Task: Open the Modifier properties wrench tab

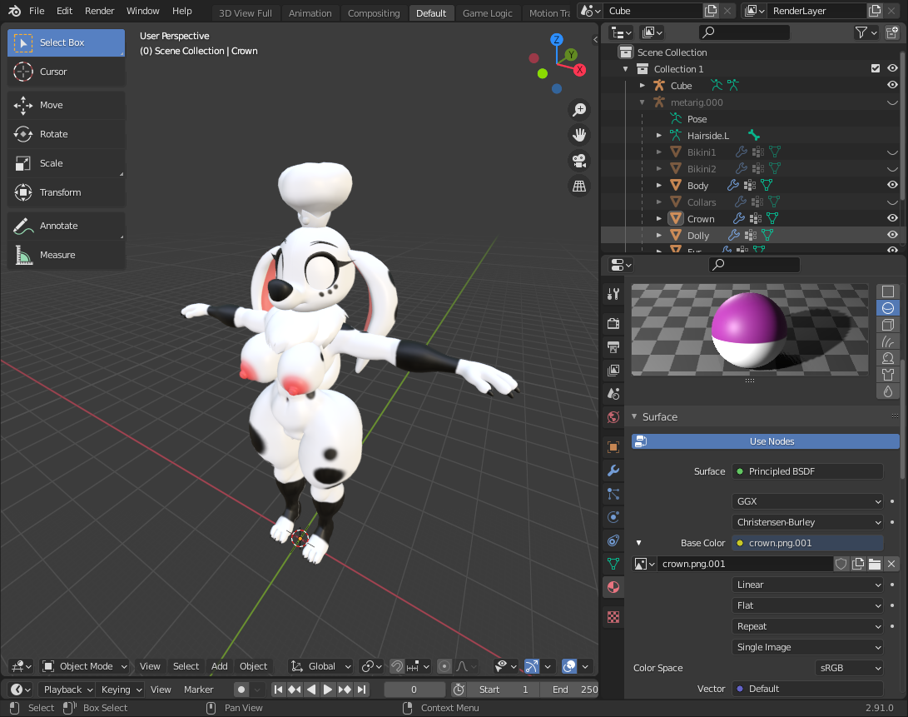Action: point(613,471)
